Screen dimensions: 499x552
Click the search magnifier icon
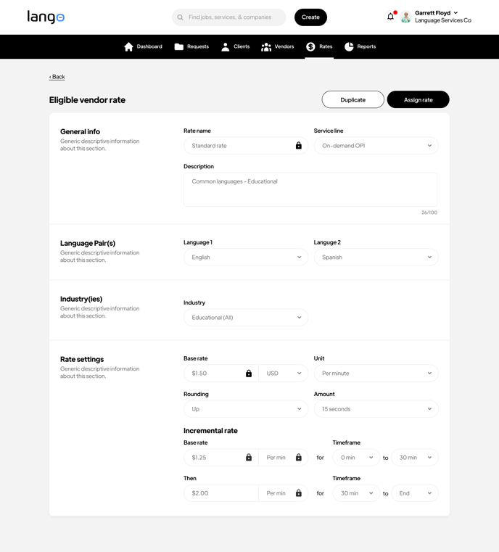click(181, 17)
